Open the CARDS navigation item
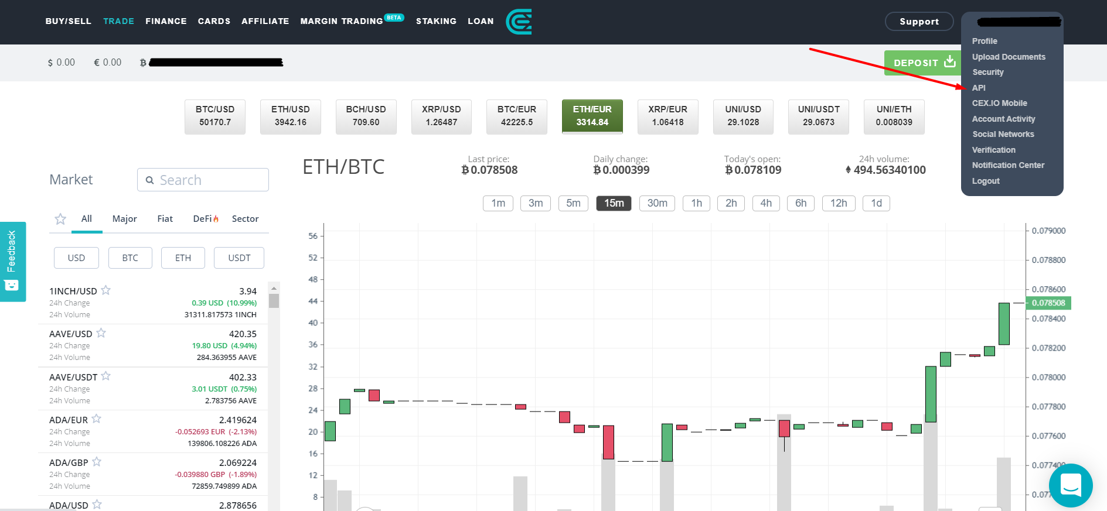The height and width of the screenshot is (511, 1107). point(214,21)
